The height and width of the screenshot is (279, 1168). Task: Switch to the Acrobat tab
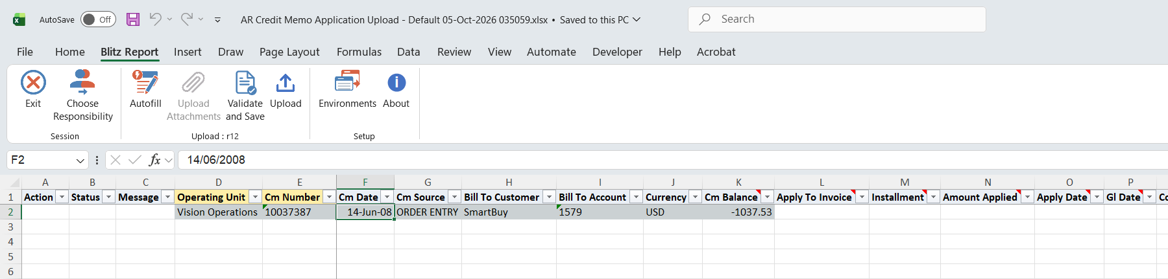(x=716, y=52)
